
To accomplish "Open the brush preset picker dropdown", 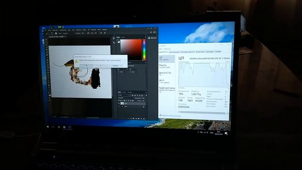I will (52, 34).
